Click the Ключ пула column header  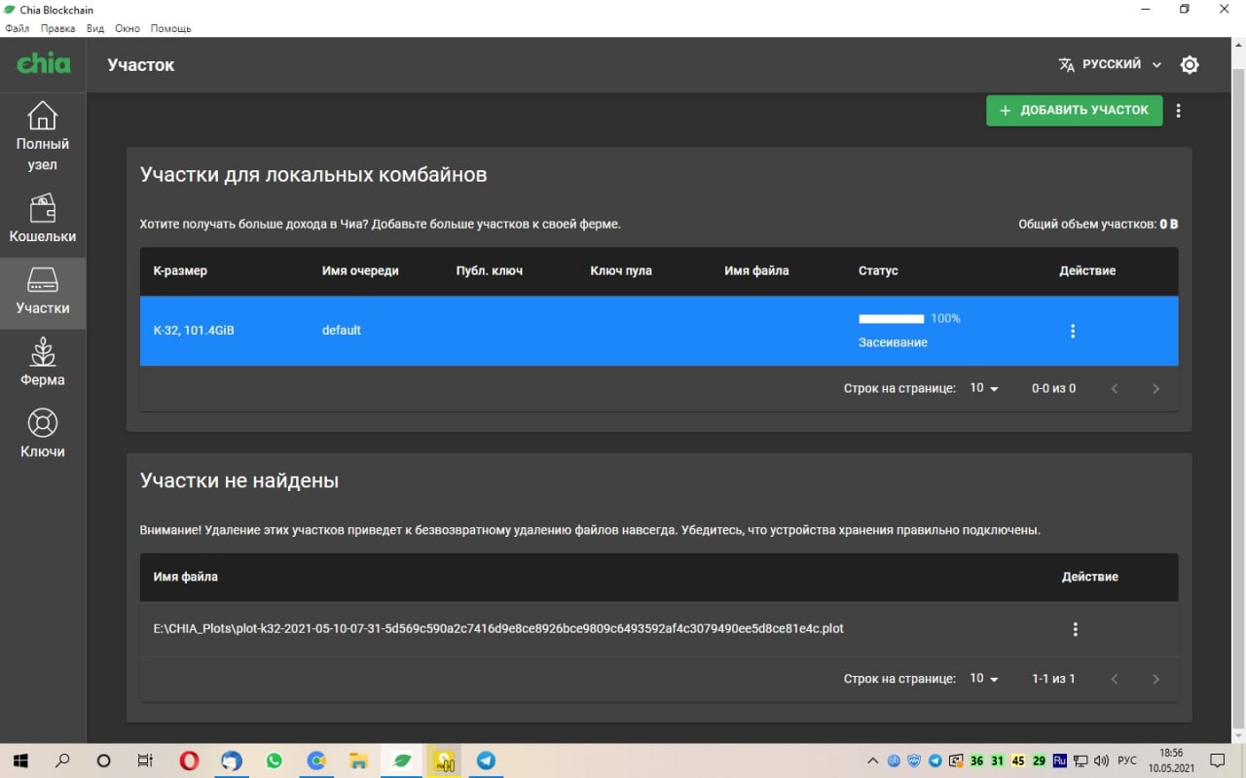(x=621, y=270)
